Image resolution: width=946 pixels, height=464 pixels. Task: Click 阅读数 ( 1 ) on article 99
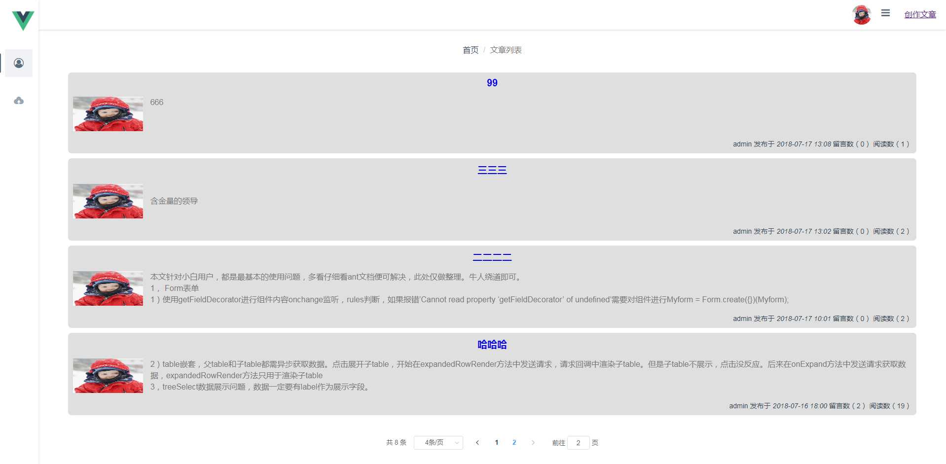(891, 144)
